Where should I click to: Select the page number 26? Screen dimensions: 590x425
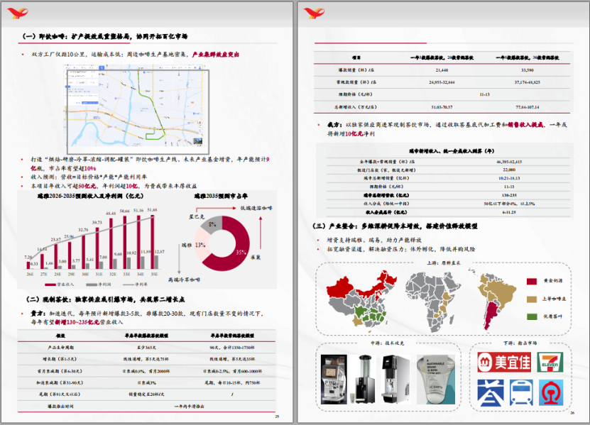click(572, 413)
